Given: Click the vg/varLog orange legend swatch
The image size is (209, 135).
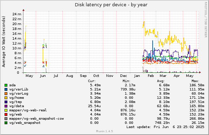Looking at the screenshot, I should [6, 94].
